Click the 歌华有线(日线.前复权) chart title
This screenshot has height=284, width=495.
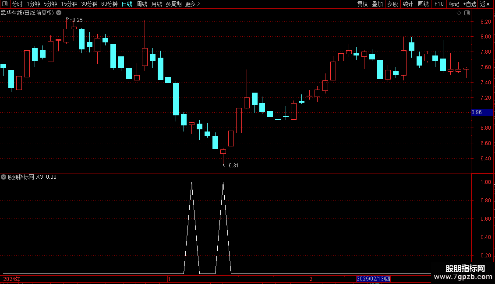[x=28, y=13]
